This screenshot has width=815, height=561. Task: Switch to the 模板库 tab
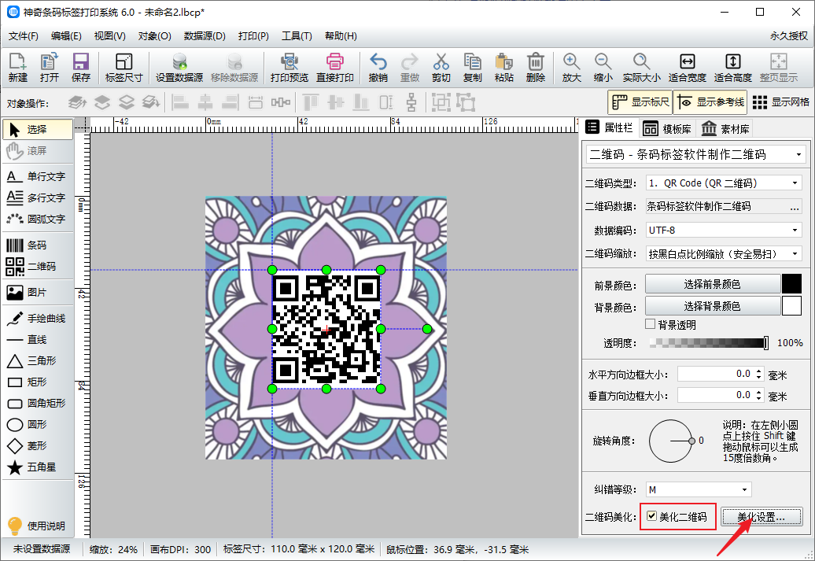pos(667,129)
